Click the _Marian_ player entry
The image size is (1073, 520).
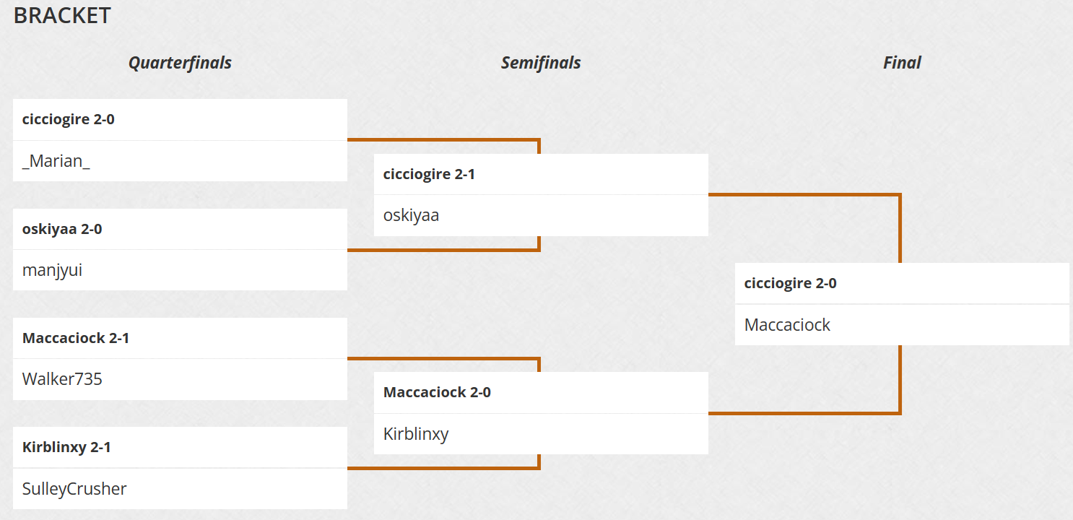56,161
